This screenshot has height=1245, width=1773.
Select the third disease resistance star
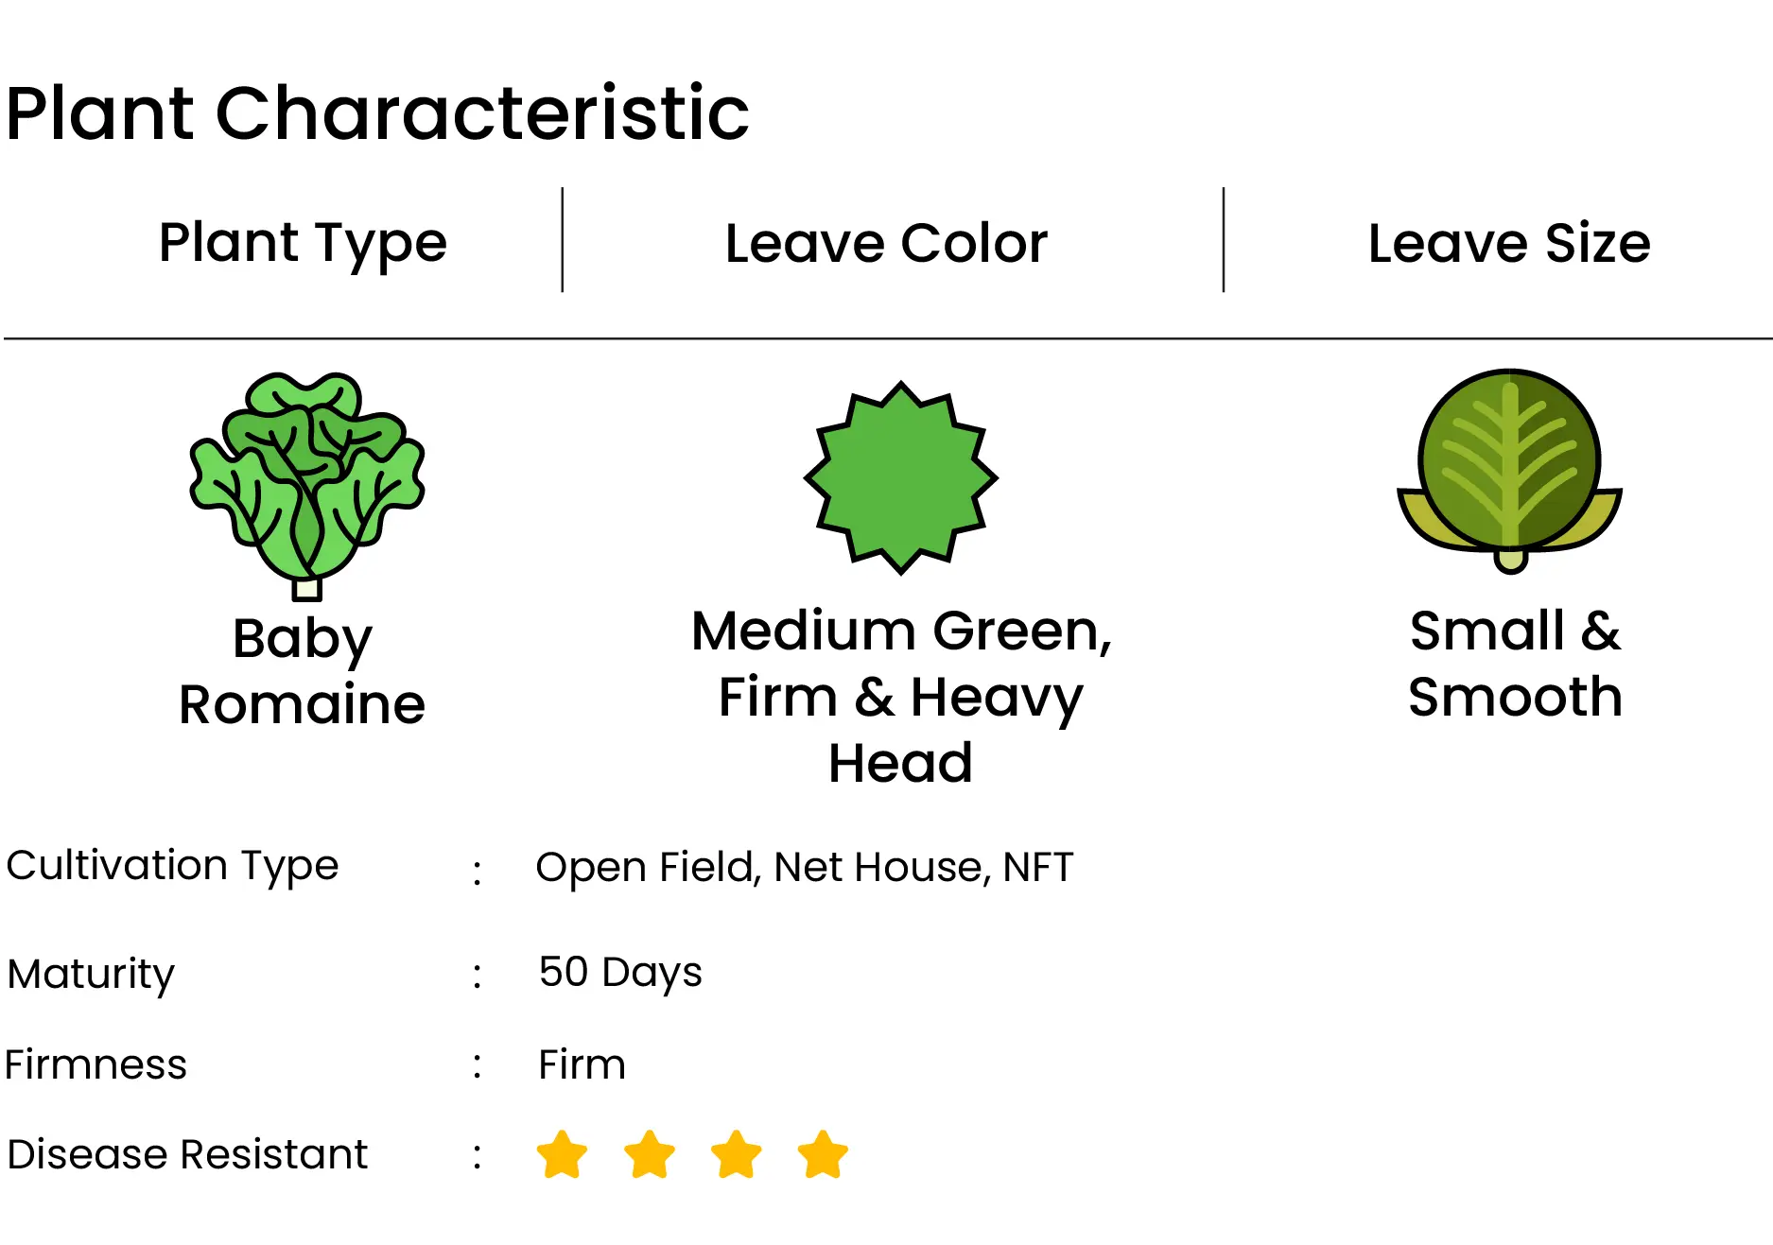[x=737, y=1154]
